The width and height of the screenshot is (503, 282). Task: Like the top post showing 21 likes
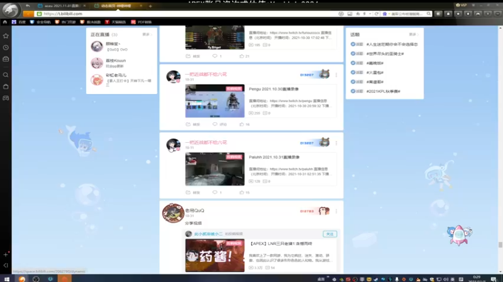[241, 56]
